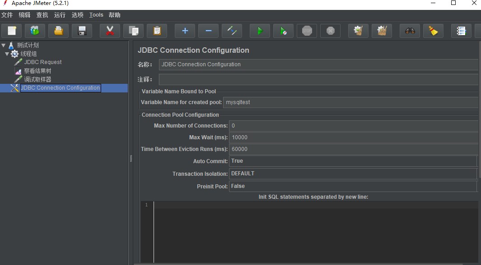Click the JDBC Connection Configuration panel title
Image resolution: width=481 pixels, height=265 pixels.
pos(193,50)
